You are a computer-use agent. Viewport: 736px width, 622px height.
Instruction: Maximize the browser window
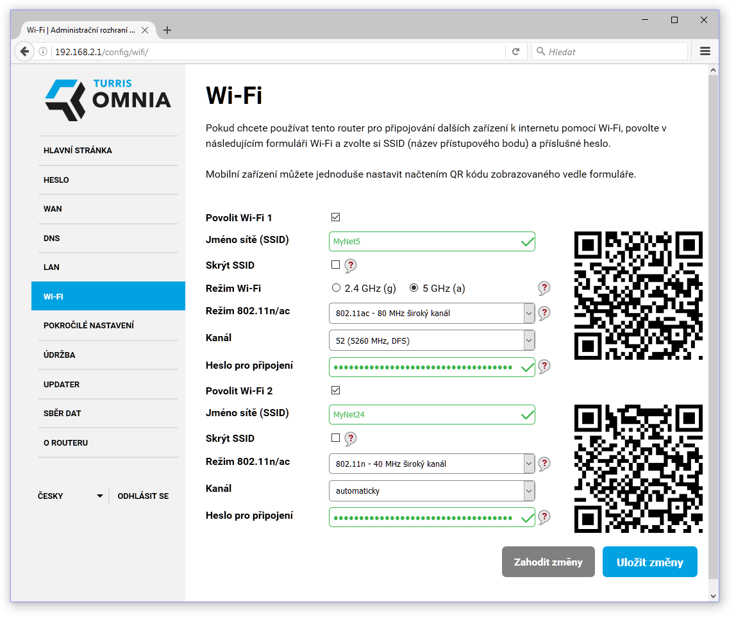coord(674,20)
